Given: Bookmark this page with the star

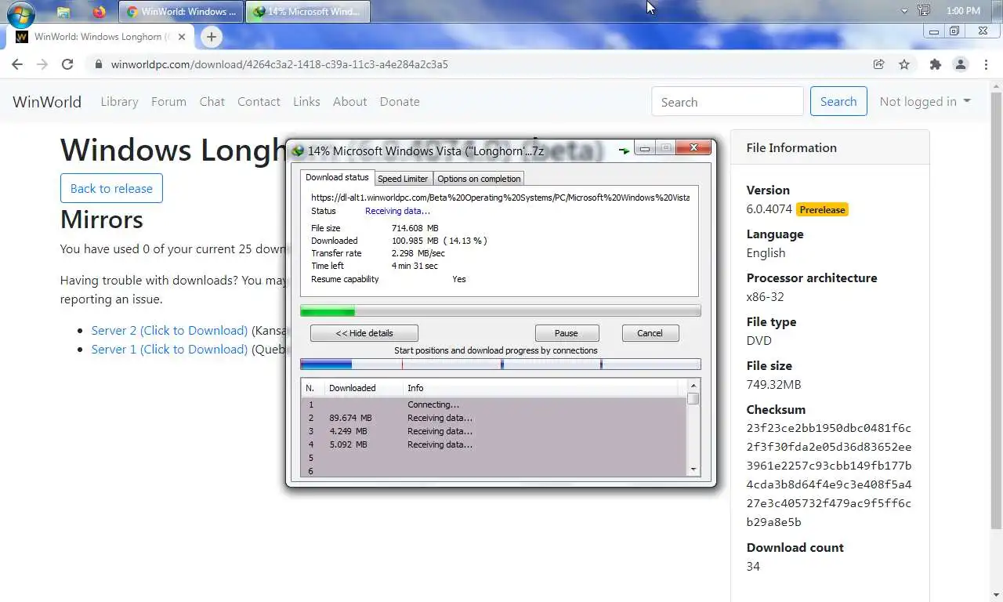Looking at the screenshot, I should coord(904,64).
